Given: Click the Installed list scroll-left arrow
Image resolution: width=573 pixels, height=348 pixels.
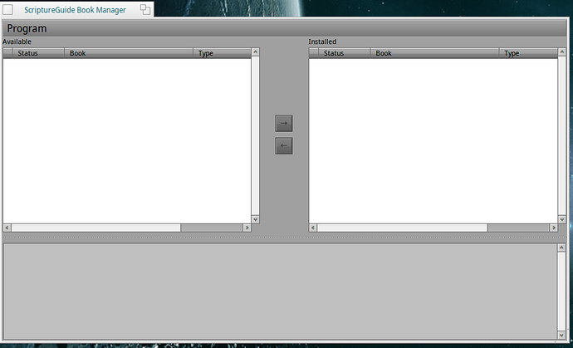Looking at the screenshot, I should pos(313,228).
